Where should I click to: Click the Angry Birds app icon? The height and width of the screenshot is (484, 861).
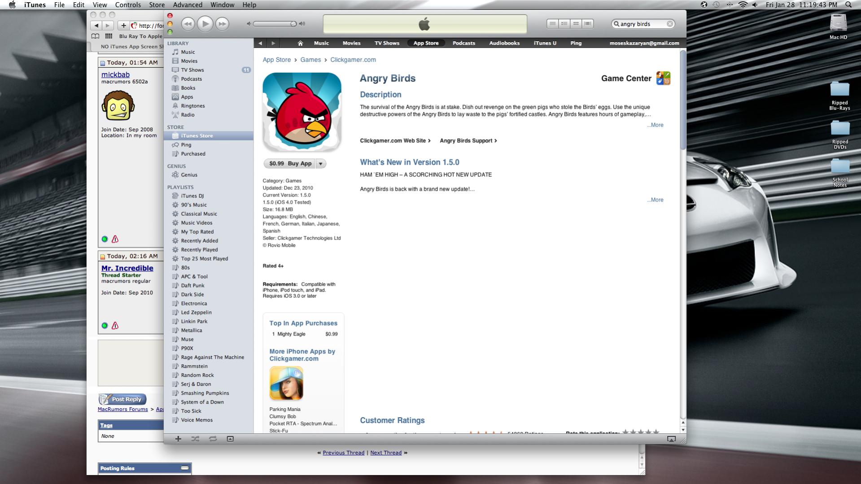click(302, 112)
